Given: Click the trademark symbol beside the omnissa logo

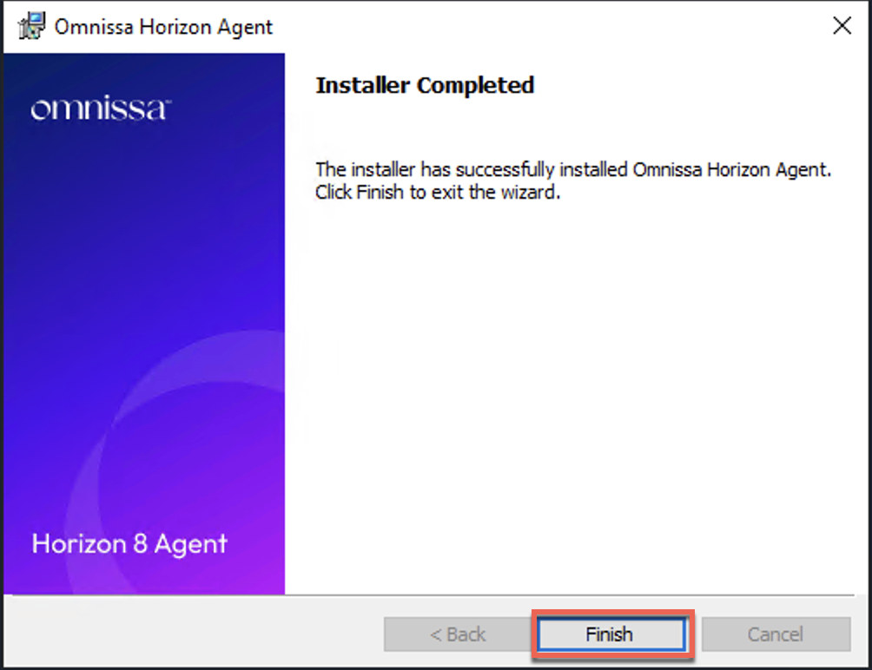Looking at the screenshot, I should click(168, 102).
